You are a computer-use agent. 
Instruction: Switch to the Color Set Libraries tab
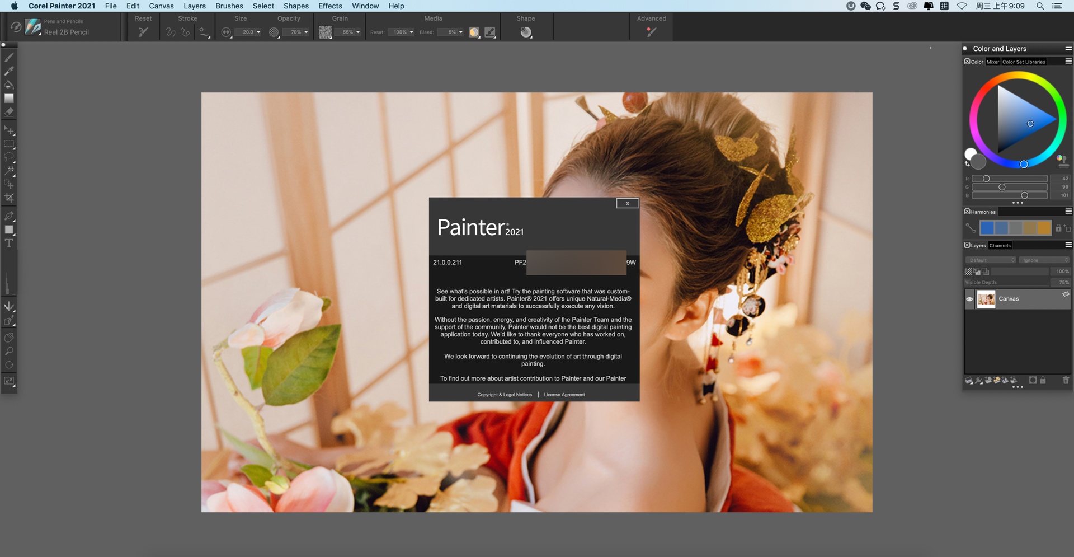tap(1024, 62)
